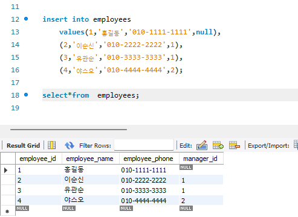Select the employee_id column header
This screenshot has width=298, height=217.
point(39,159)
